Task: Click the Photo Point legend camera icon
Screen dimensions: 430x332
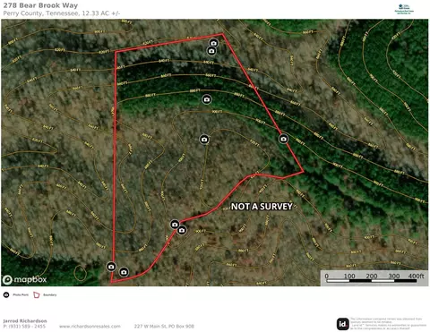Action: tap(6, 294)
